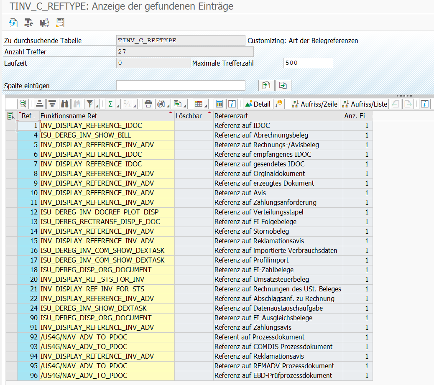Viewport: 434px width, 385px height.
Task: Click the calculator icon in the grid toolbar
Action: pyautogui.click(x=219, y=104)
